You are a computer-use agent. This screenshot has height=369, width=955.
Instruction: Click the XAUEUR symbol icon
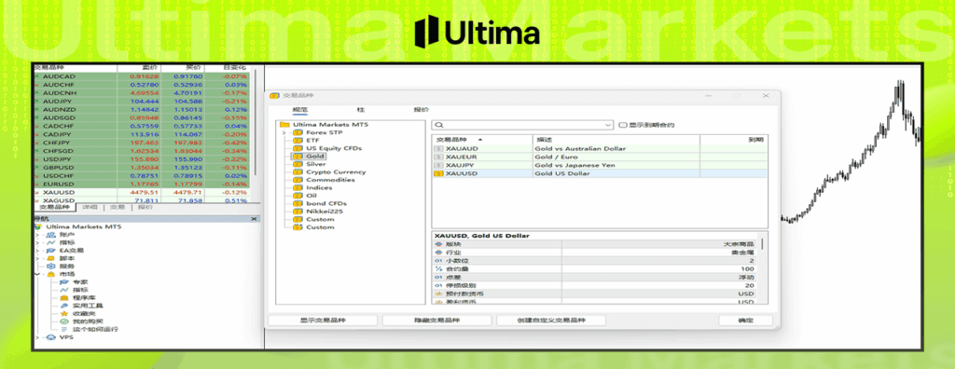click(x=438, y=157)
